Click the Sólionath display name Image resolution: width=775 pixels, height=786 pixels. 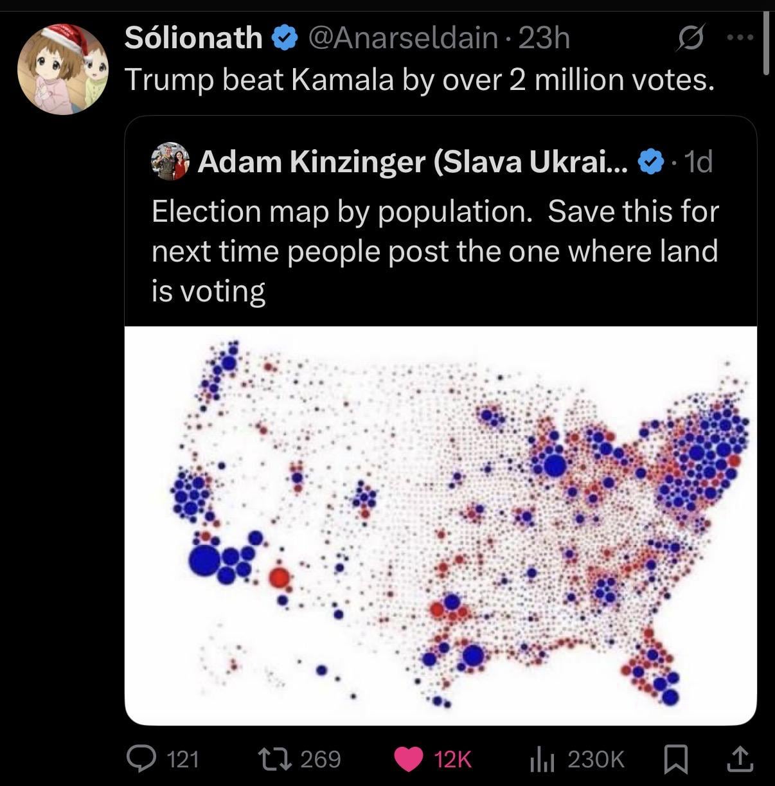point(193,38)
